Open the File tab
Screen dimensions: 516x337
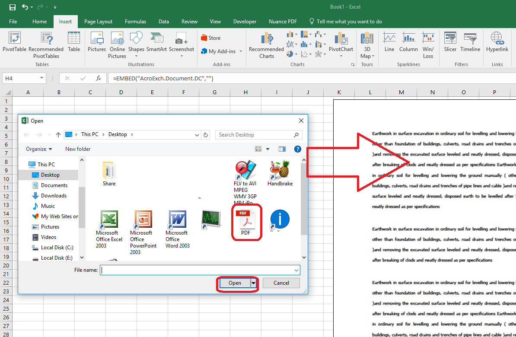pos(13,22)
